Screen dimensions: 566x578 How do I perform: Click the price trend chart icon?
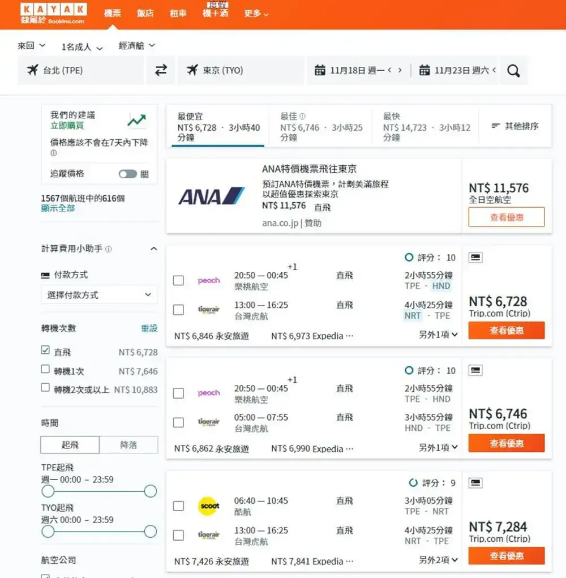click(137, 121)
